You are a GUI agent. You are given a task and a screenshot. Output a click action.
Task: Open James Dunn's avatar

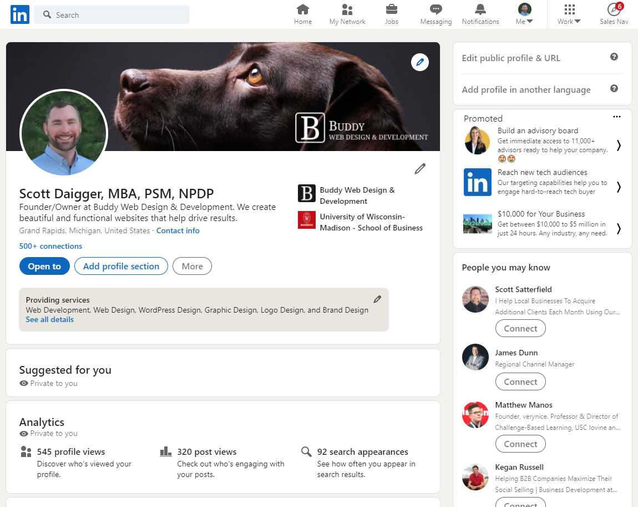point(475,357)
